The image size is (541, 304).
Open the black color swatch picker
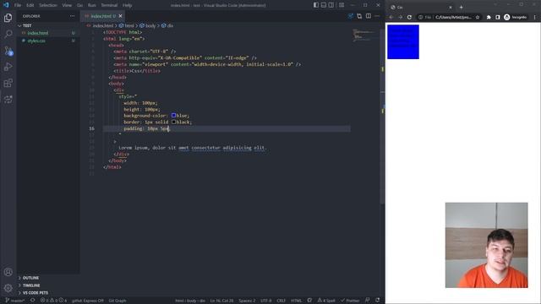[173, 122]
